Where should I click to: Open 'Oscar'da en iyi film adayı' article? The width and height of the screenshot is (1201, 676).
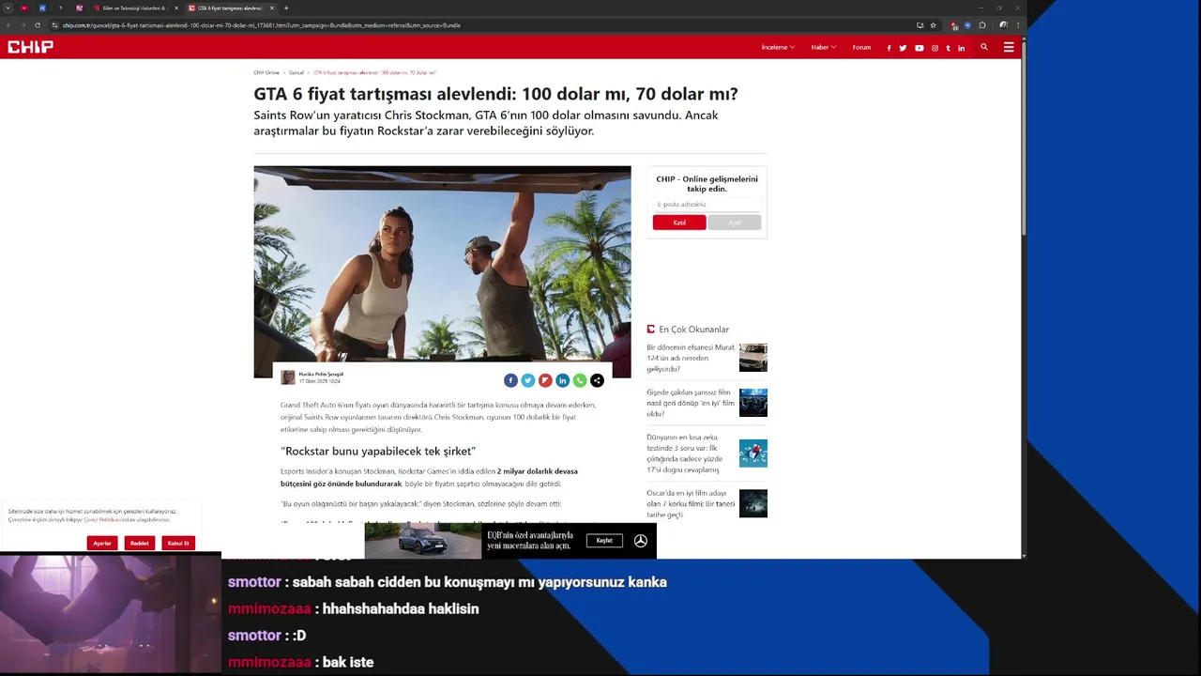click(691, 503)
